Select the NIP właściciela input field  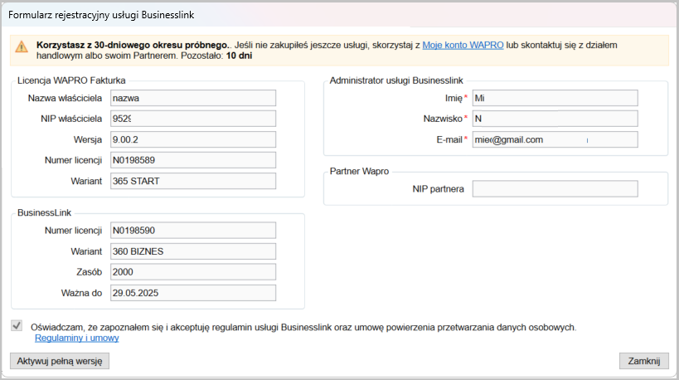pyautogui.click(x=192, y=119)
